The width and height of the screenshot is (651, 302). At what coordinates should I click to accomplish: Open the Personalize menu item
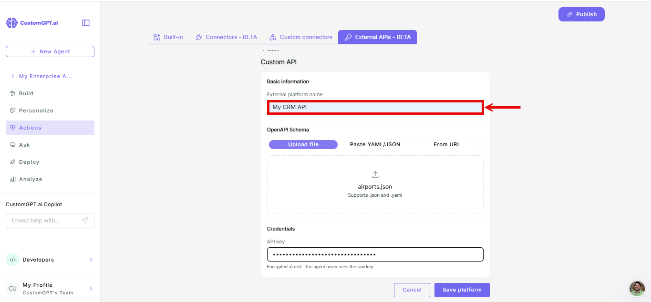coord(50,111)
